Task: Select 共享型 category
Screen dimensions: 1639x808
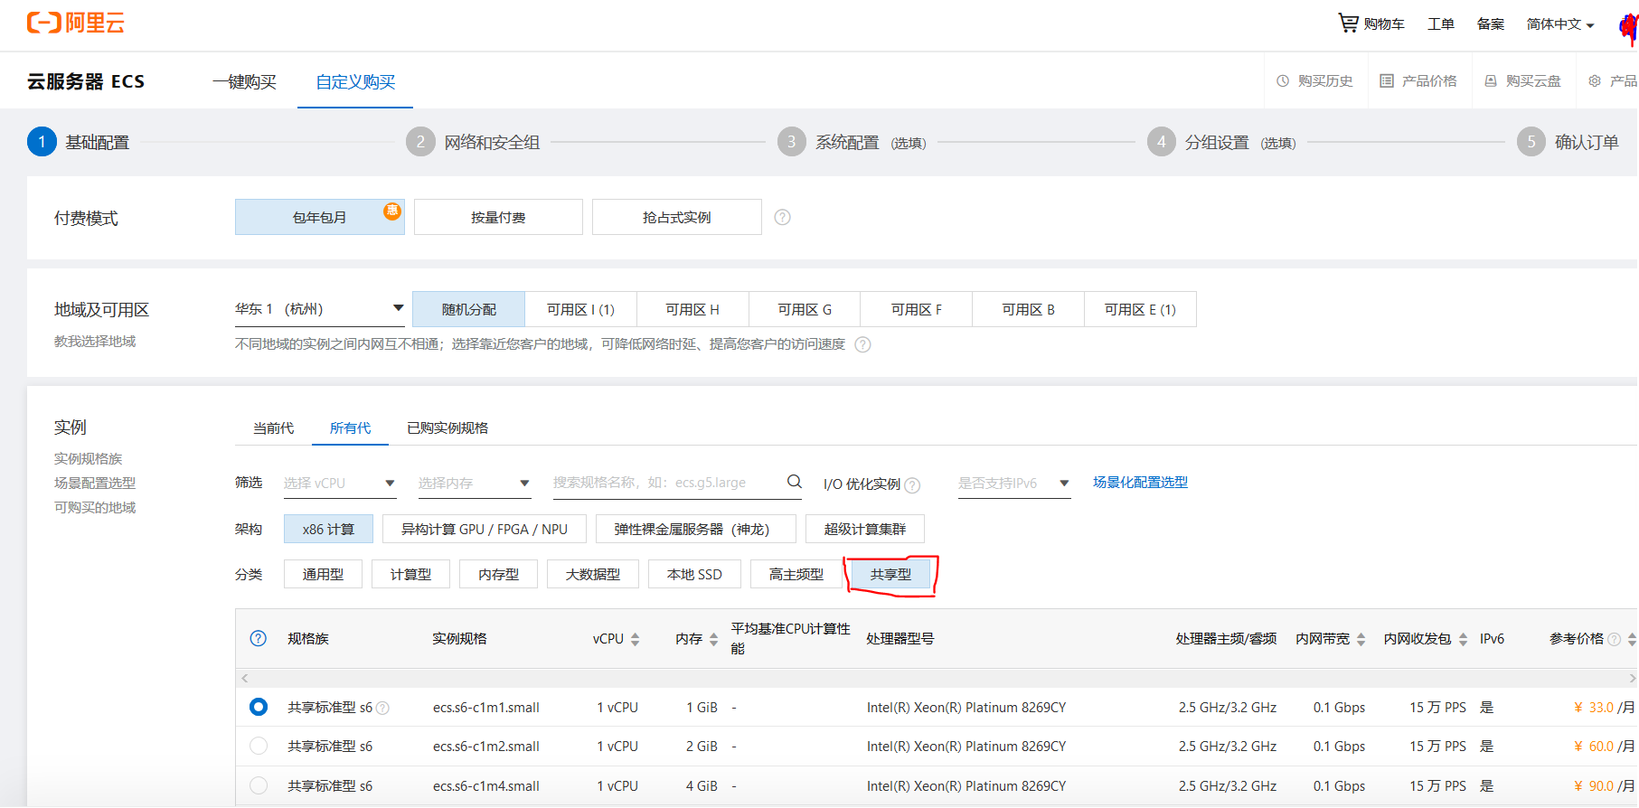Action: [891, 574]
